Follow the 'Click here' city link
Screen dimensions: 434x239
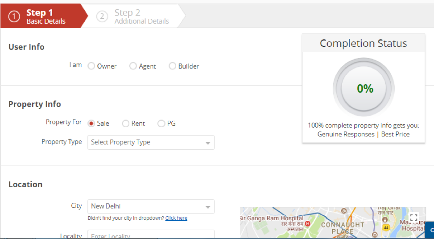coord(176,218)
